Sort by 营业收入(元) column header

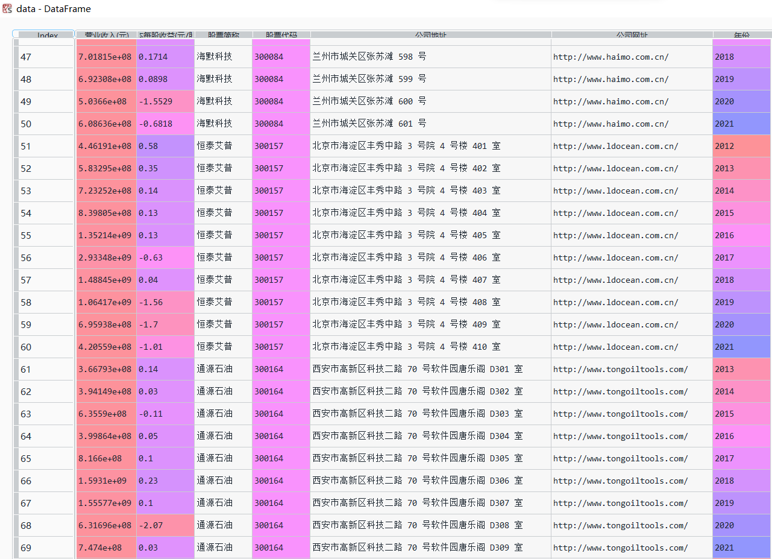(106, 35)
